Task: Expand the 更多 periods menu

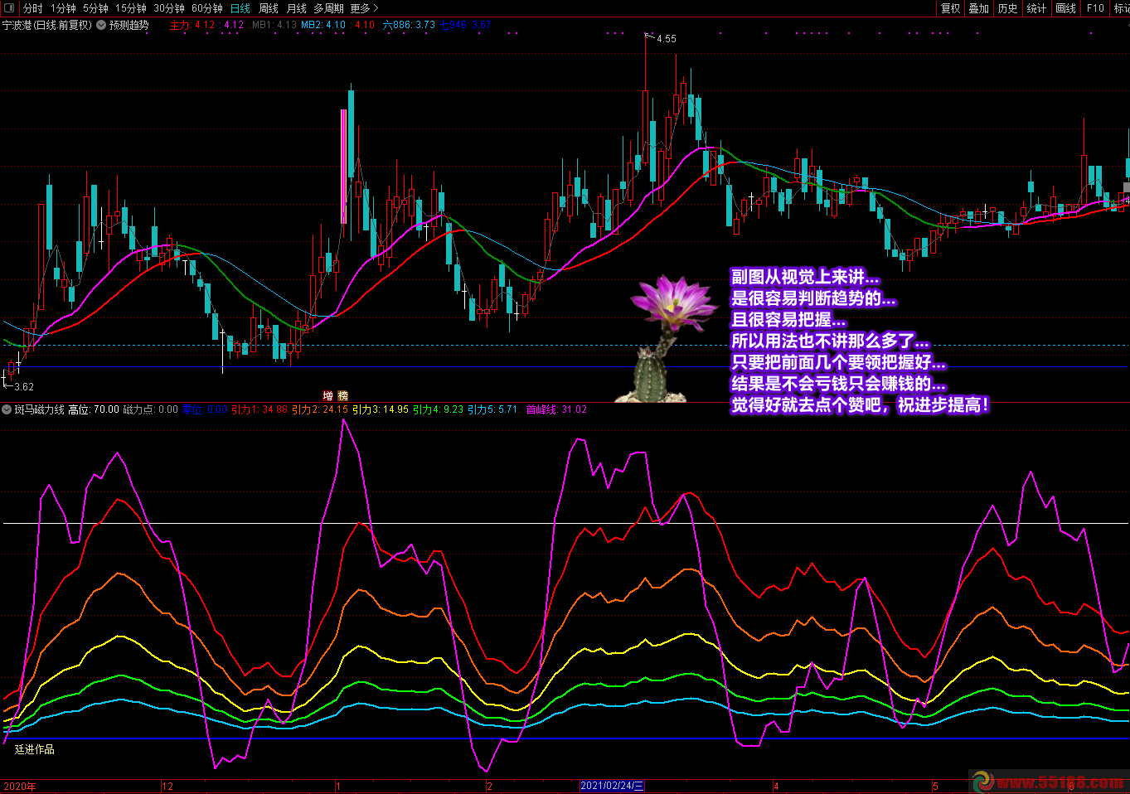Action: (364, 8)
